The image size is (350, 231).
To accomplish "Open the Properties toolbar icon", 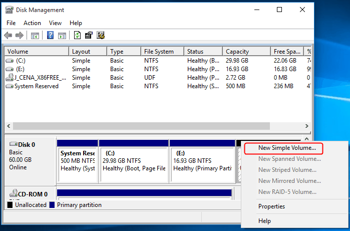I will (x=89, y=35).
